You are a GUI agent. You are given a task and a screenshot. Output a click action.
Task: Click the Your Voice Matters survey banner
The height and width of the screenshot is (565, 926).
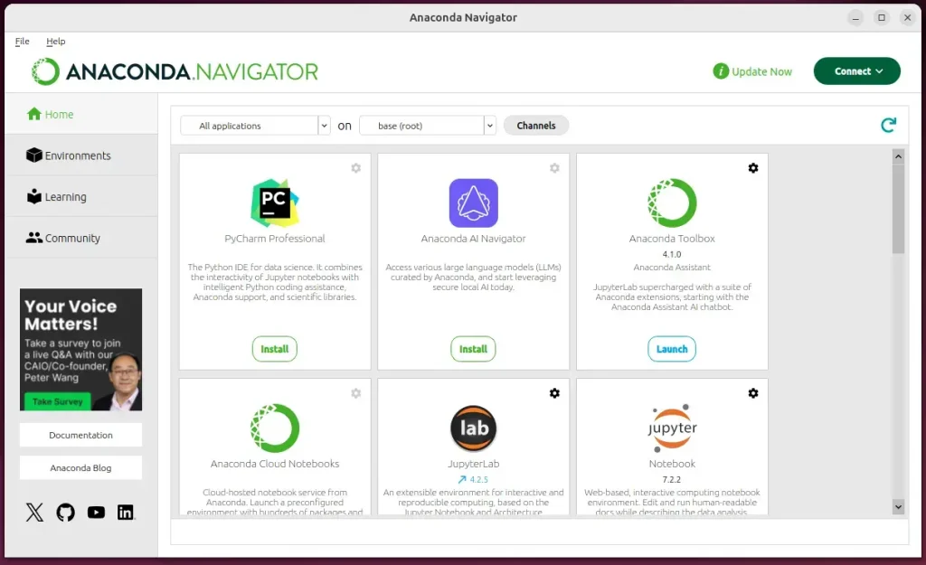point(80,350)
